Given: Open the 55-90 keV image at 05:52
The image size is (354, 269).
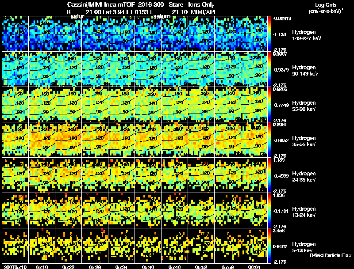Looking at the screenshot, I should 201,104.
